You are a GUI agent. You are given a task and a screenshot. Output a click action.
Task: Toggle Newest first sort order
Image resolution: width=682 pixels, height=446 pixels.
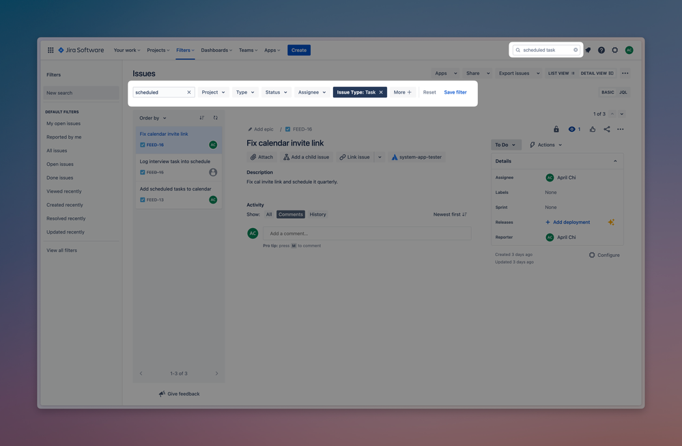pos(450,214)
